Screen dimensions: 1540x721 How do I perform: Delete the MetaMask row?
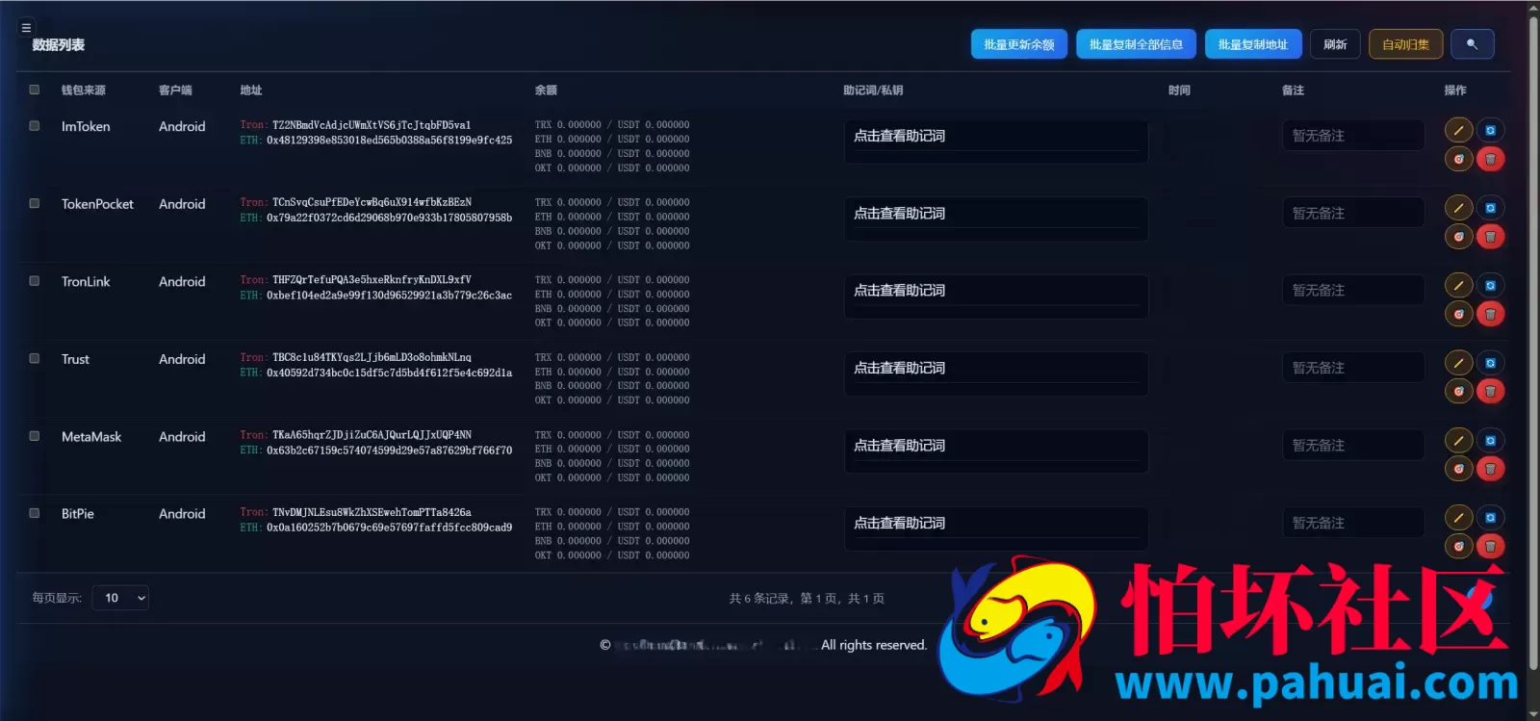pos(1490,469)
